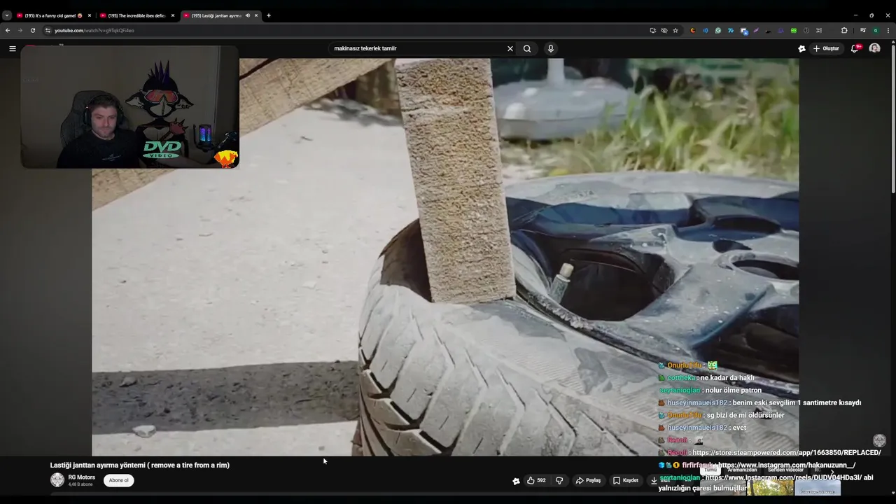Open Chrome three-dot menu
The height and width of the screenshot is (504, 896).
[888, 30]
